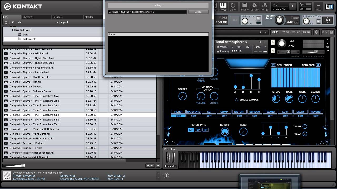337x189 pixels.
Task: Minimize the instrument header view
Action: point(328,43)
